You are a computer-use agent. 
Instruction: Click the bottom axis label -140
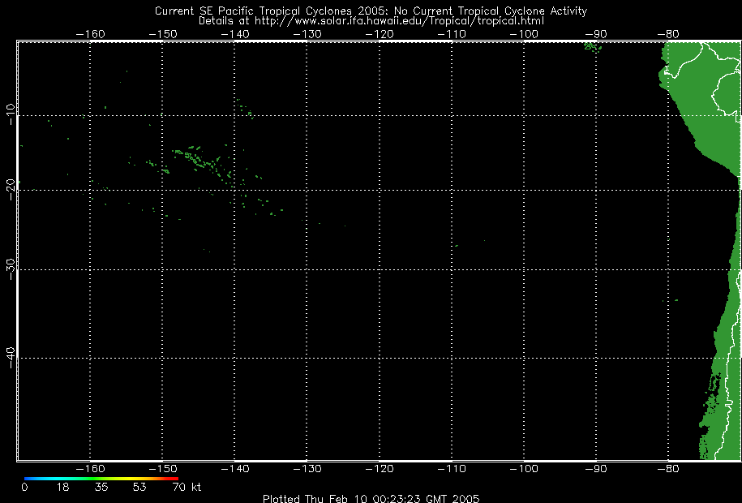point(234,468)
